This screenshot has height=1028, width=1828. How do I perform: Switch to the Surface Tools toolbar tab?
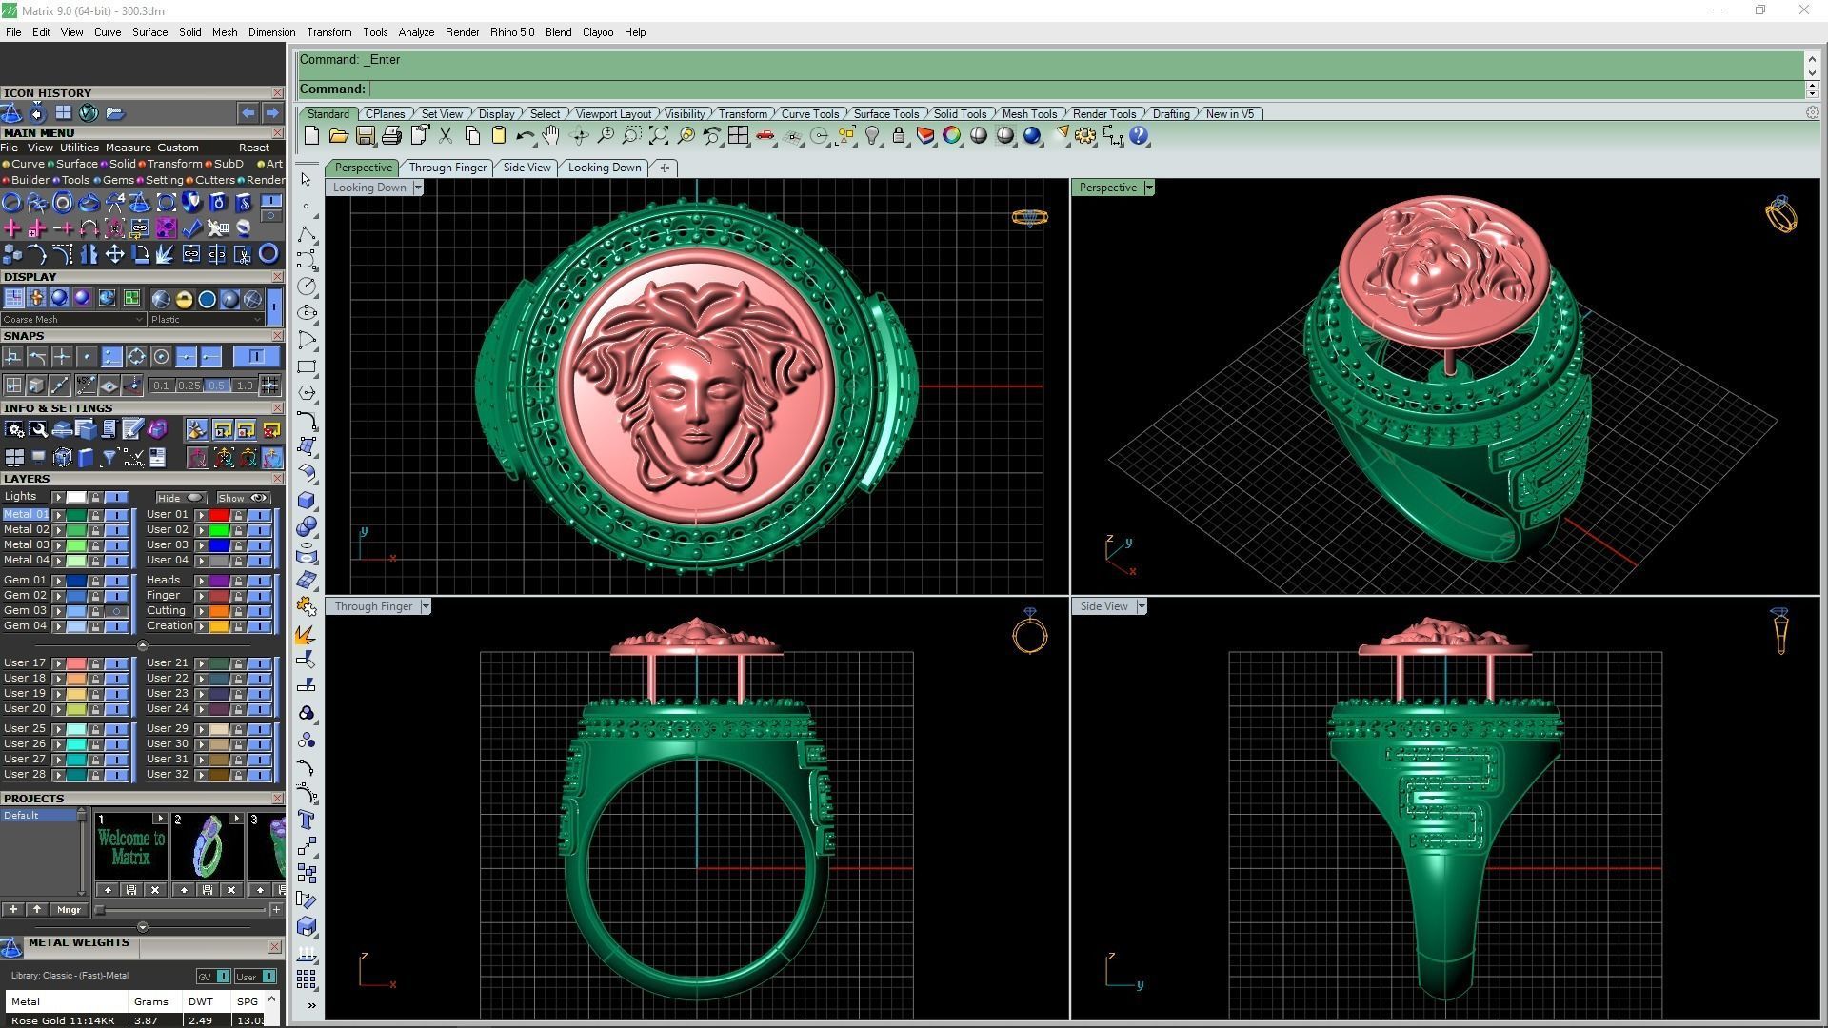885,114
